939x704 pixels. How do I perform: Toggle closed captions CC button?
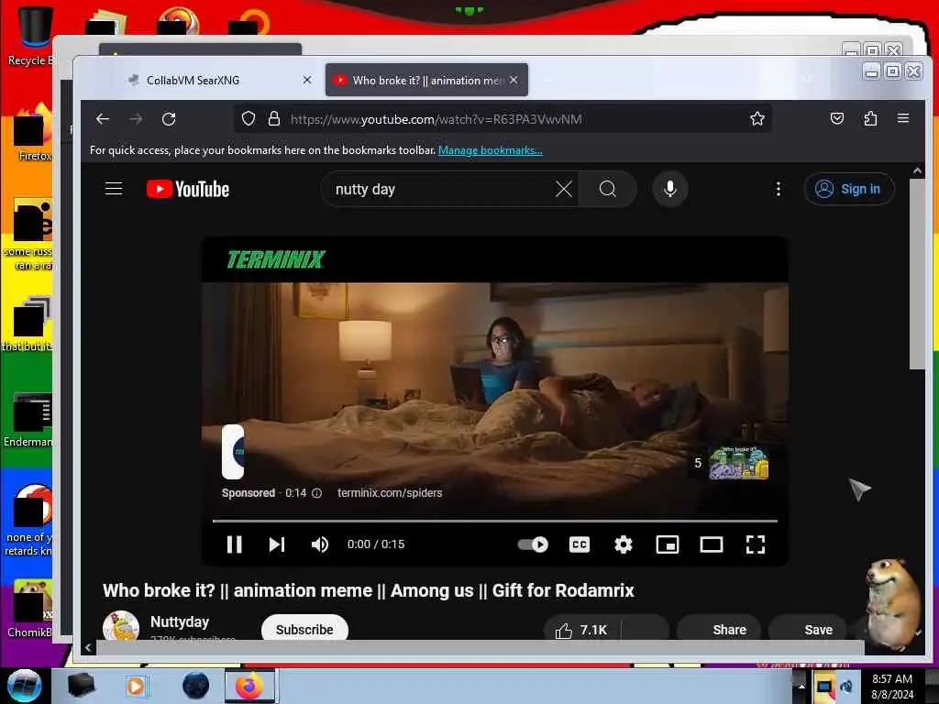point(580,544)
